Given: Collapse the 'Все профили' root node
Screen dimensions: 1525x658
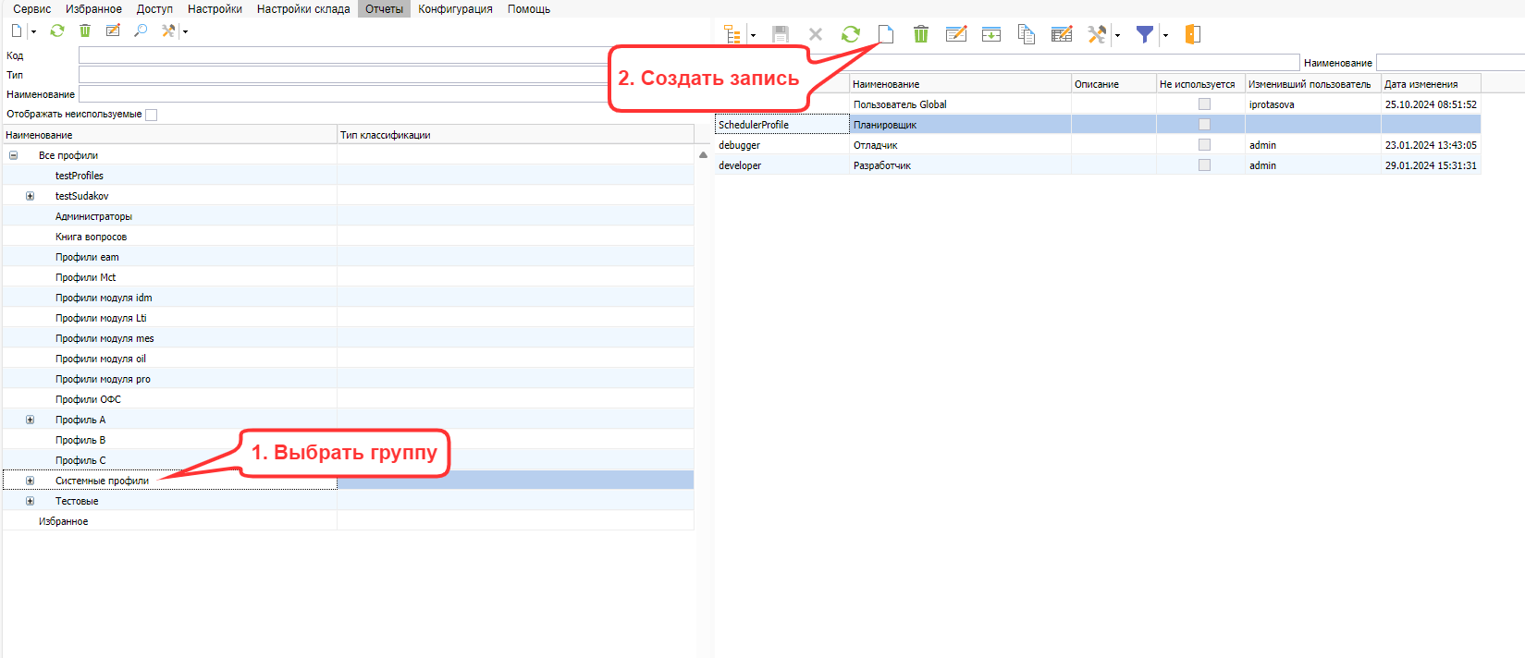Looking at the screenshot, I should click(x=13, y=155).
